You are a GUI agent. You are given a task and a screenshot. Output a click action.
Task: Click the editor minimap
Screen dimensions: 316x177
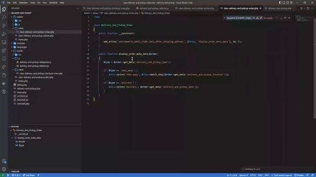pos(304,18)
